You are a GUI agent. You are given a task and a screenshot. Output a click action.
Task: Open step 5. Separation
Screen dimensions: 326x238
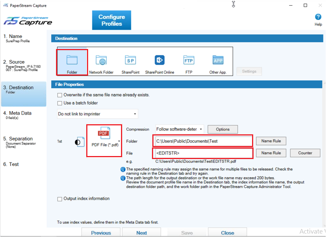[x=23, y=142]
